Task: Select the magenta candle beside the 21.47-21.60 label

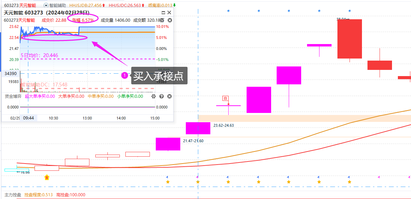Action: pyautogui.click(x=168, y=144)
